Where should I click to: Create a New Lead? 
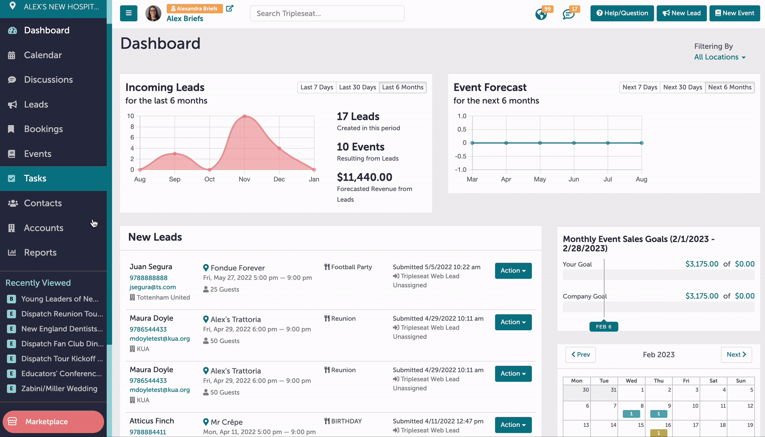[x=681, y=13]
